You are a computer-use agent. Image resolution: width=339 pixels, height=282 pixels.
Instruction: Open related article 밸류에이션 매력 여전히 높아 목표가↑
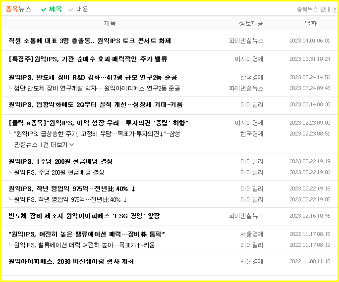pyautogui.click(x=84, y=245)
